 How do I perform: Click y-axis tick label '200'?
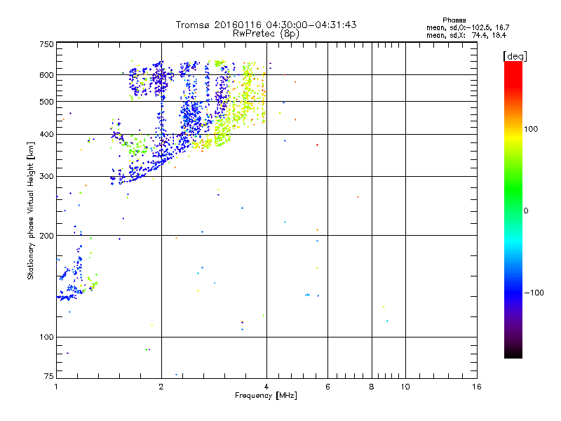(46, 236)
